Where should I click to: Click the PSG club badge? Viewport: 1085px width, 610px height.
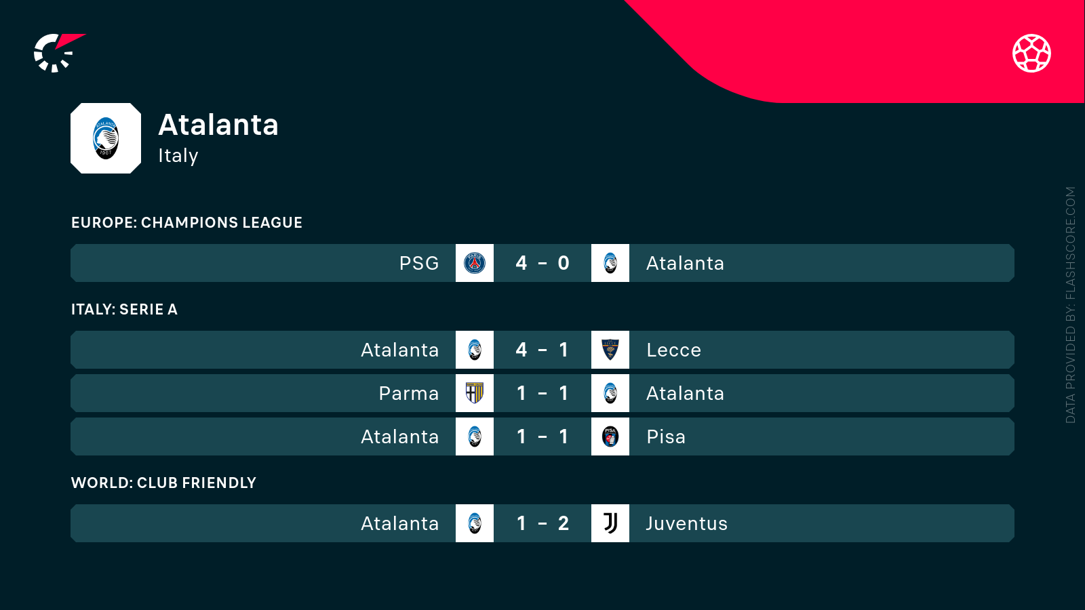(x=475, y=263)
